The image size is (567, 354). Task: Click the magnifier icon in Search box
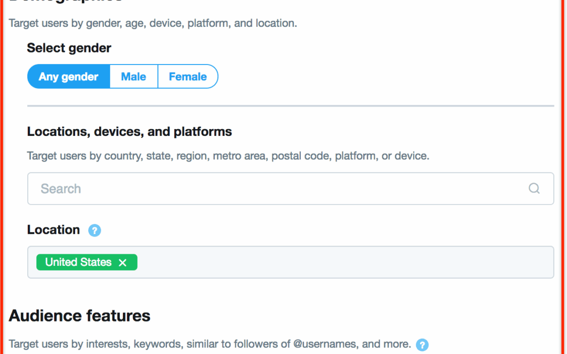(534, 188)
